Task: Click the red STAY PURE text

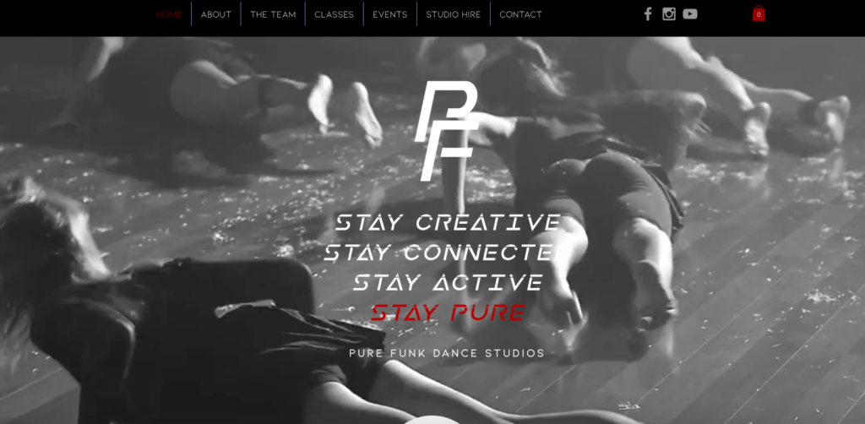Action: coord(448,313)
